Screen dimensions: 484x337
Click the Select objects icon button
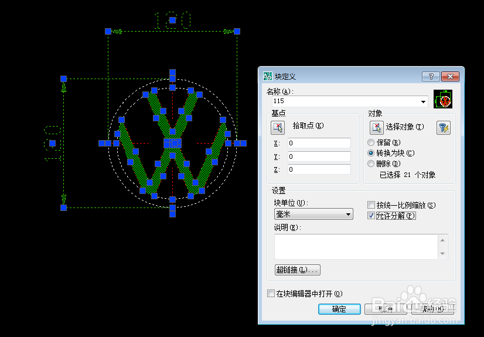(x=377, y=127)
